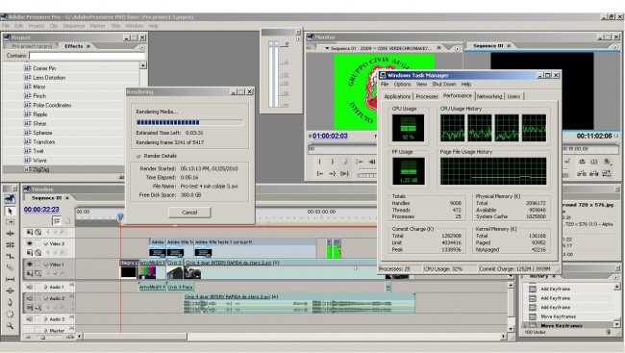Select the Track Select tool
The height and width of the screenshot is (353, 625).
[x=10, y=222]
